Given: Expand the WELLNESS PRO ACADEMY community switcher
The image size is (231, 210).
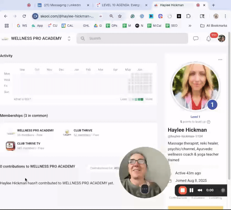Looking at the screenshot, I should 69,39.
